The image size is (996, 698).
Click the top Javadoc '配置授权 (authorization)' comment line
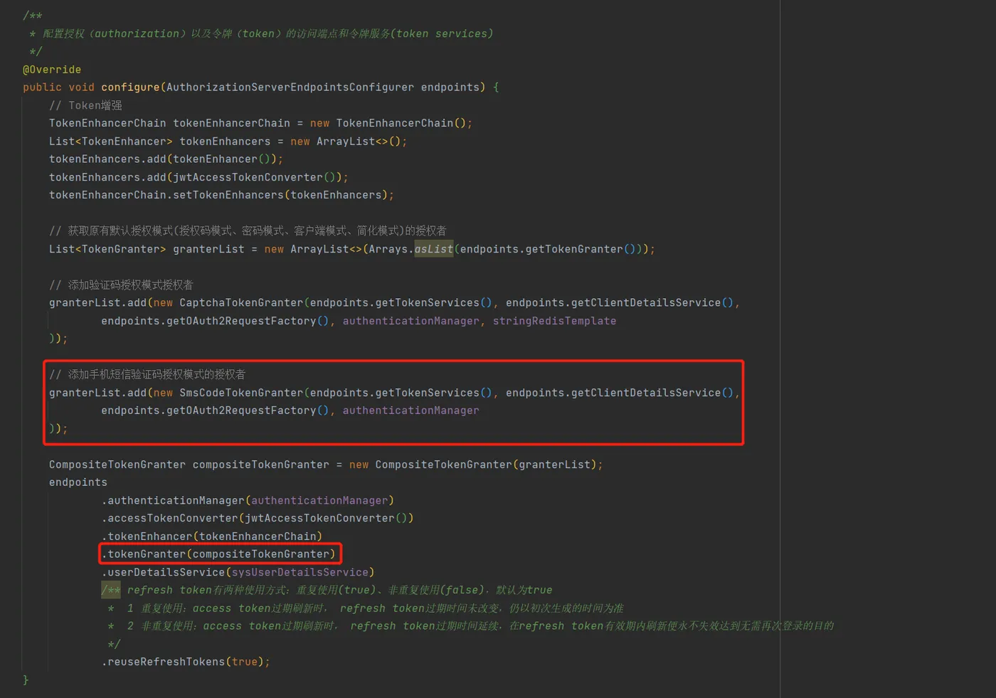261,33
